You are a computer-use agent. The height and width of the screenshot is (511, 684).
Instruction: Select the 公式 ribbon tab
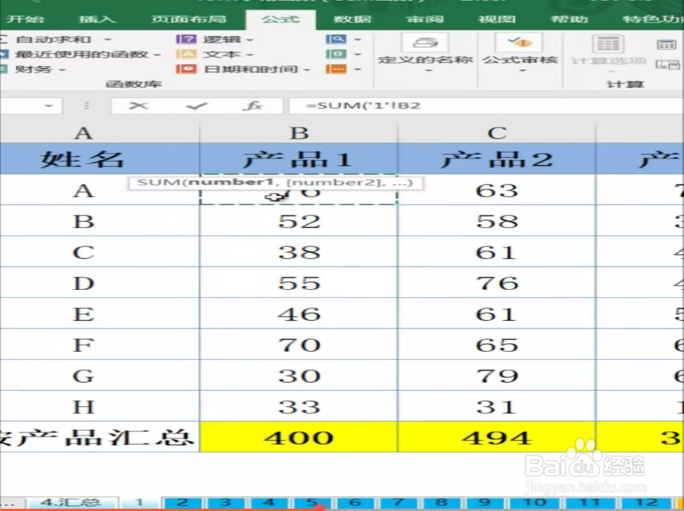pos(281,19)
